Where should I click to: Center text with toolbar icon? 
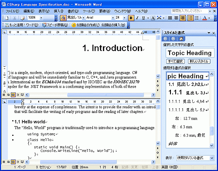click(176, 18)
